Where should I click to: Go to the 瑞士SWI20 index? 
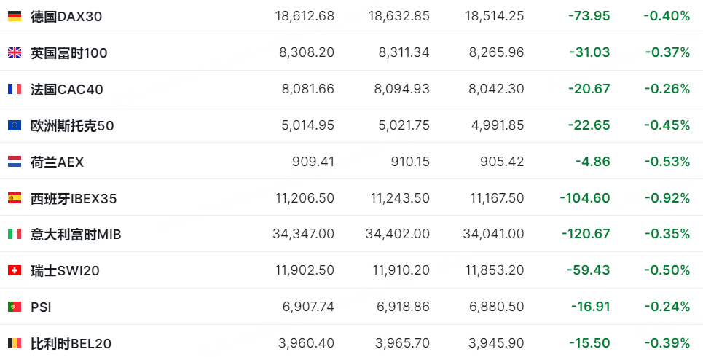(65, 270)
